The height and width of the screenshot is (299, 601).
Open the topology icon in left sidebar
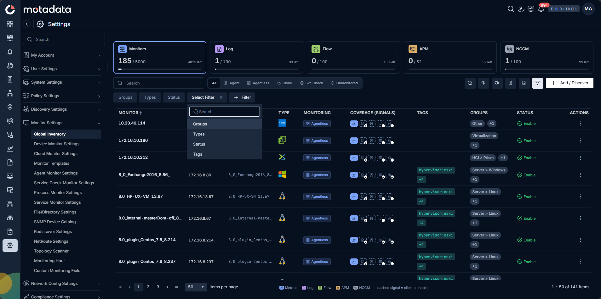(10, 93)
